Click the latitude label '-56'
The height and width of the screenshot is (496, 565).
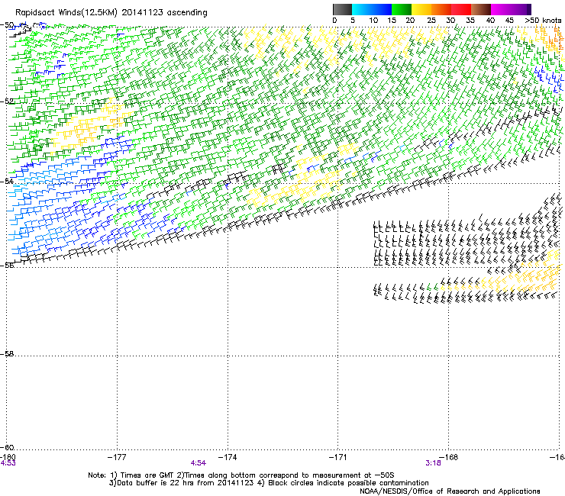[7, 265]
